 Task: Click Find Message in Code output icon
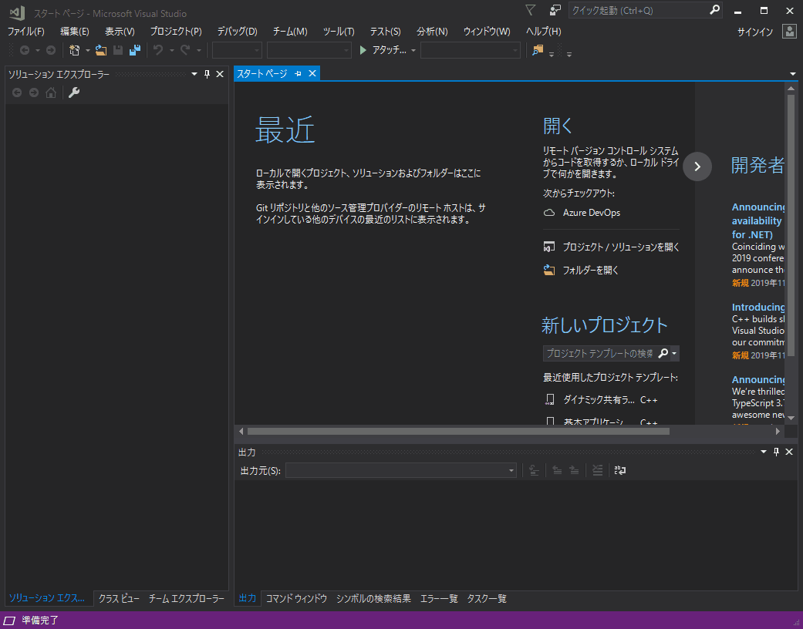pos(534,470)
